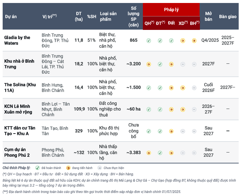This screenshot has width=242, height=196.
Task: Click the green 'Đã hoàn thành' legend icon
Action: pyautogui.click(x=37, y=168)
